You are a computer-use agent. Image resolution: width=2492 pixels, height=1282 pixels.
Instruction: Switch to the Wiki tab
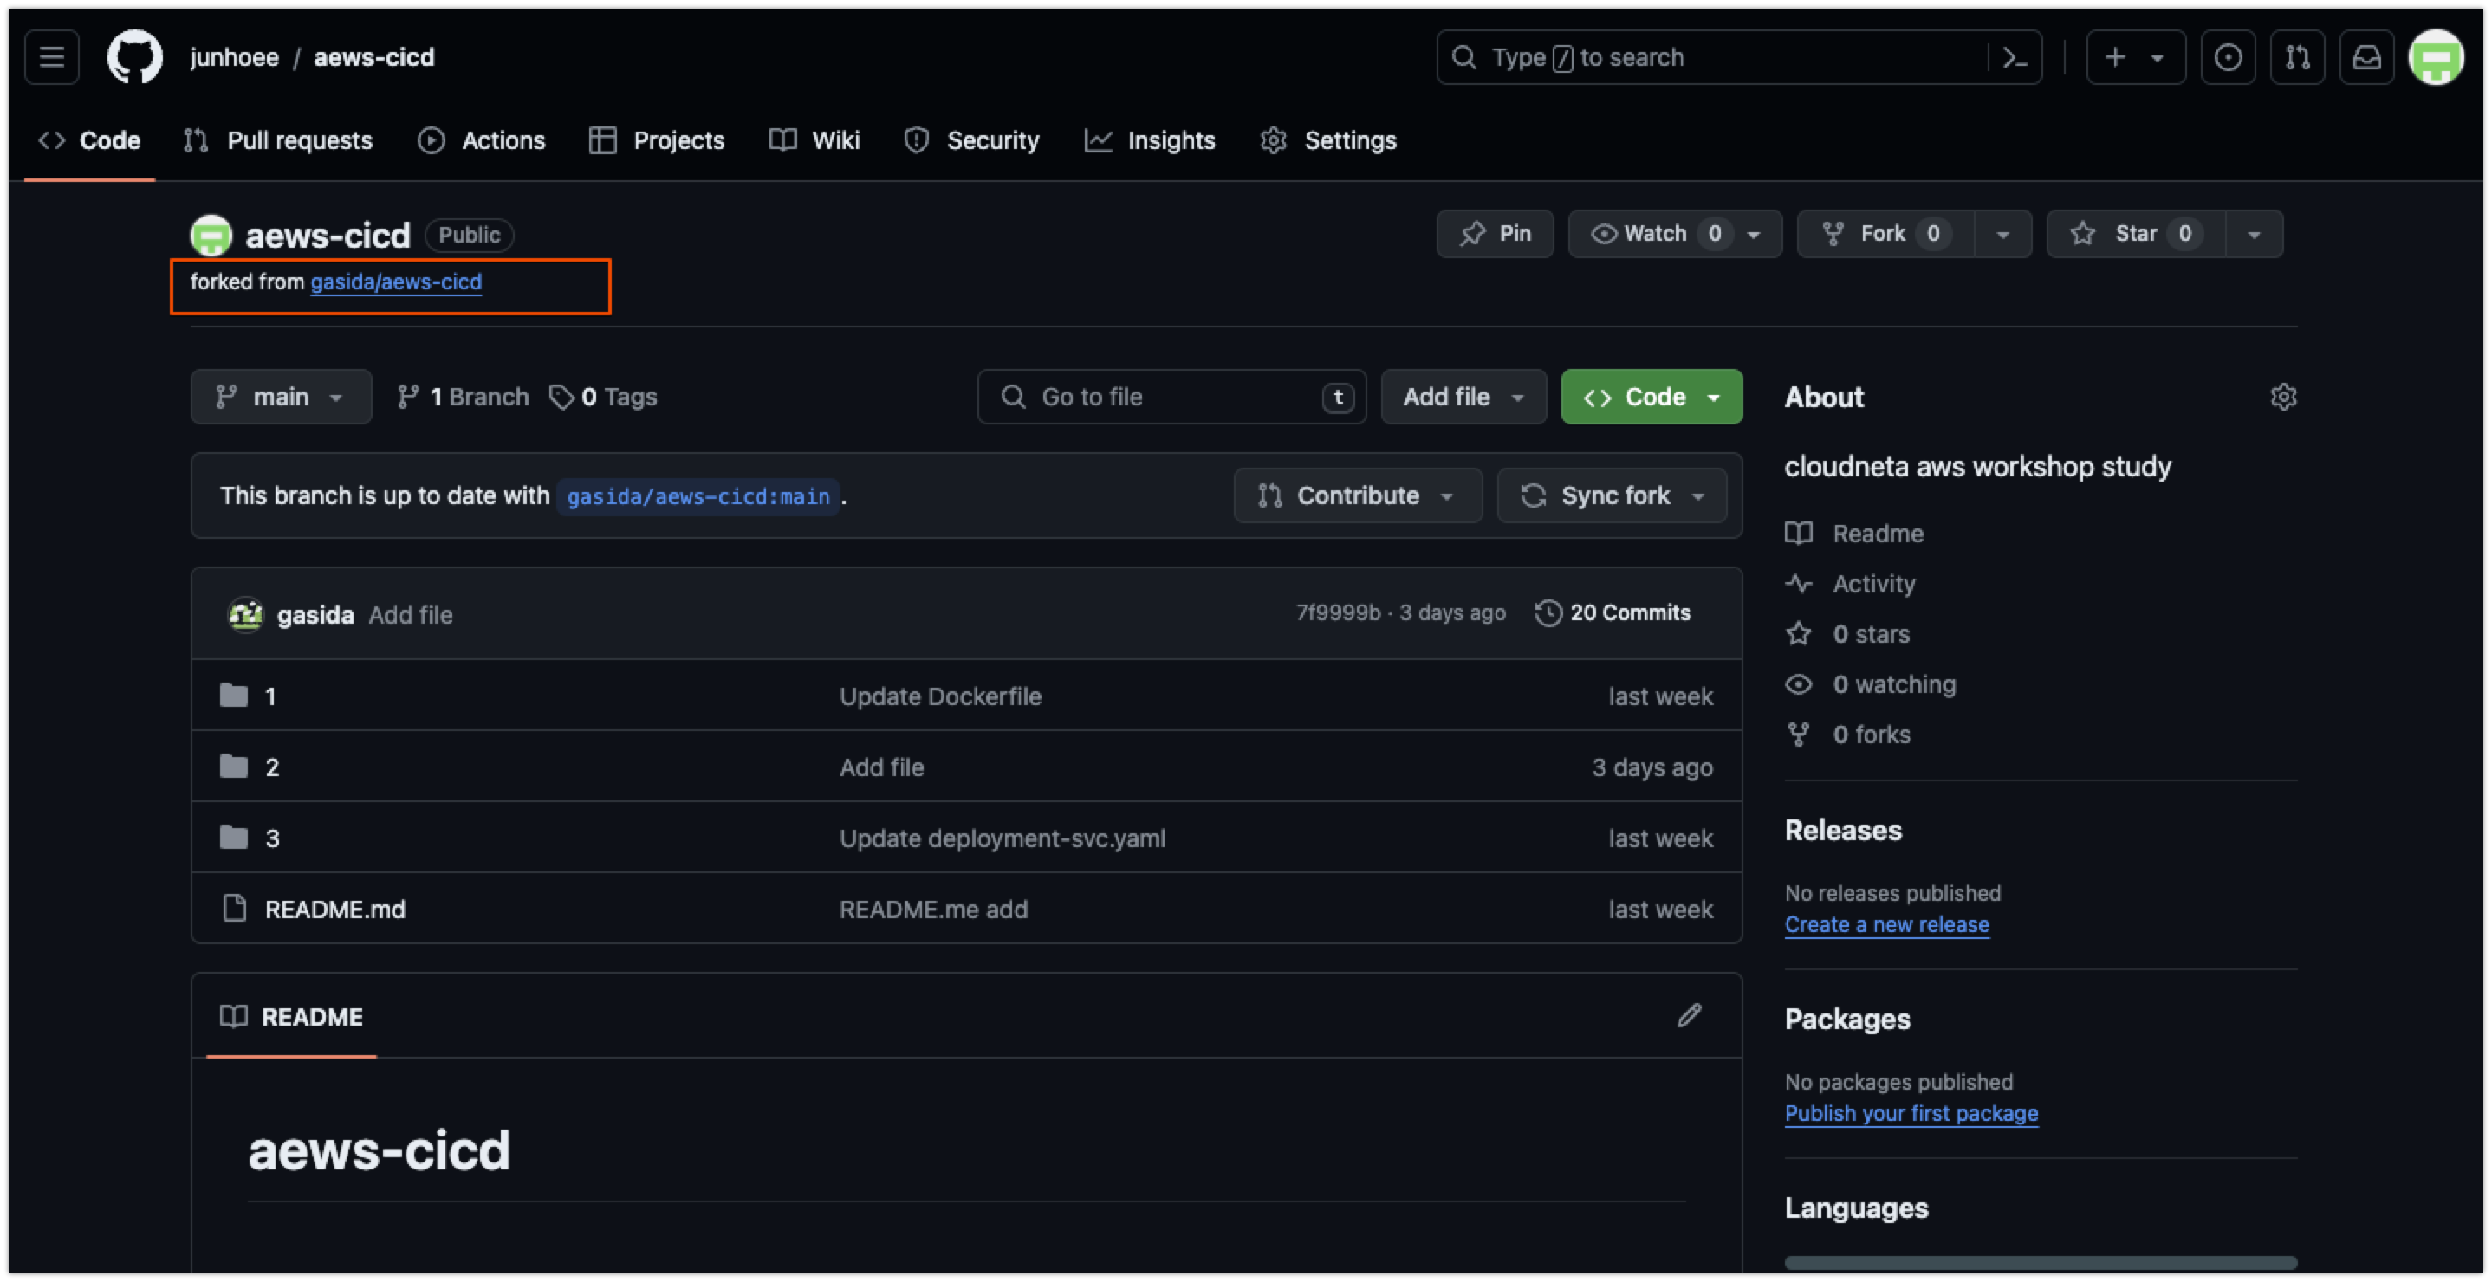tap(814, 140)
